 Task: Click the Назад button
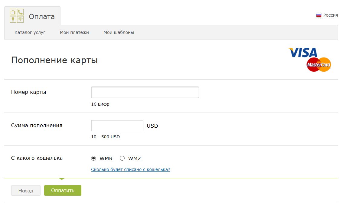[26, 191]
